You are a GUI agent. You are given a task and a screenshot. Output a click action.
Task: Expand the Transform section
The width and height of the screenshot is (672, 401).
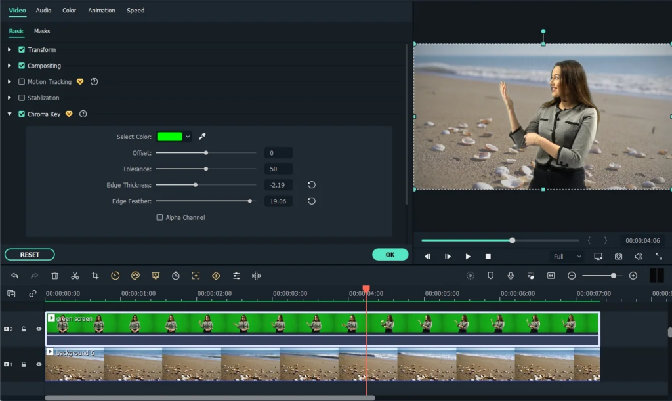click(x=9, y=49)
